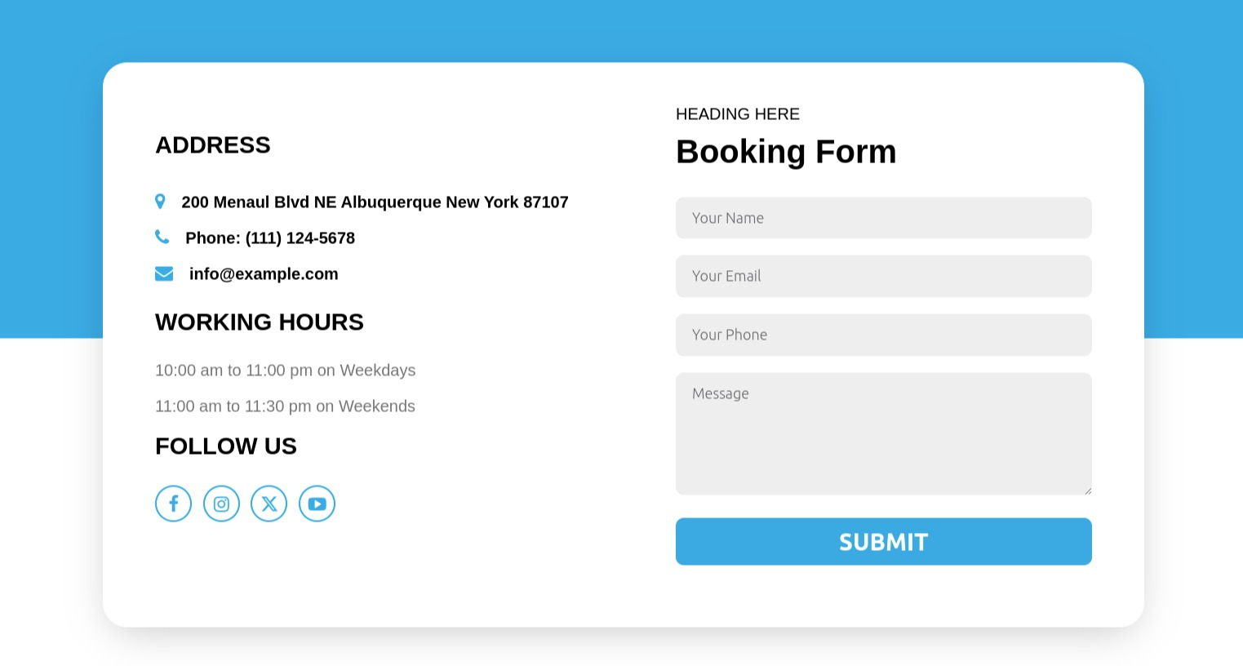The image size is (1243, 666).
Task: Click the Your Name input field
Action: (883, 218)
